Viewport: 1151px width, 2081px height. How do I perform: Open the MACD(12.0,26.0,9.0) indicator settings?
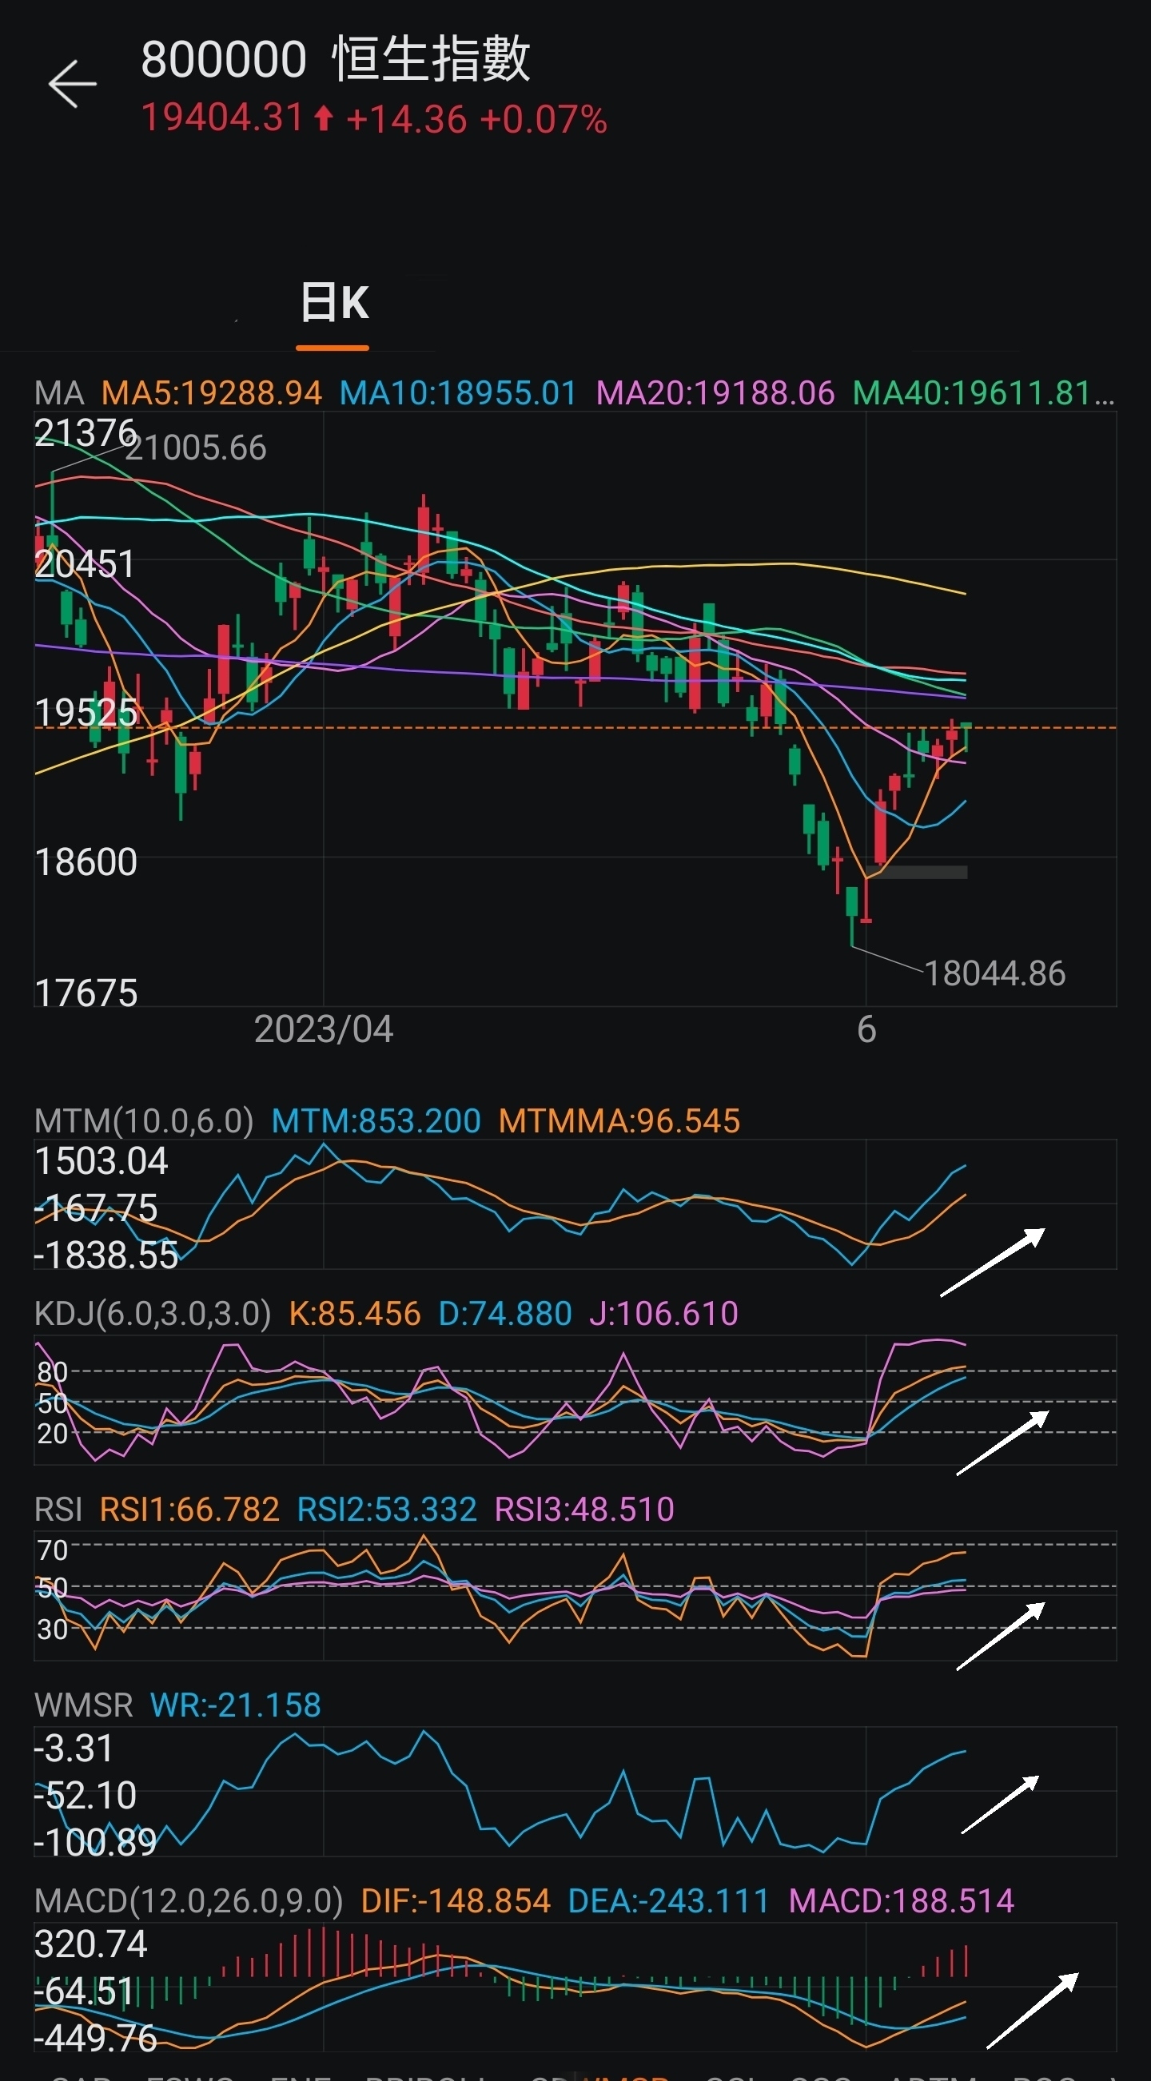188,1901
